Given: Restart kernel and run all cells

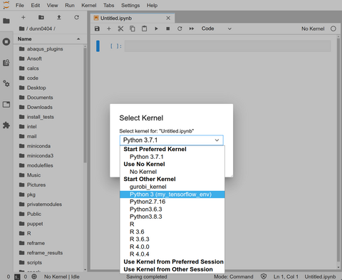Looking at the screenshot, I should click(x=192, y=28).
